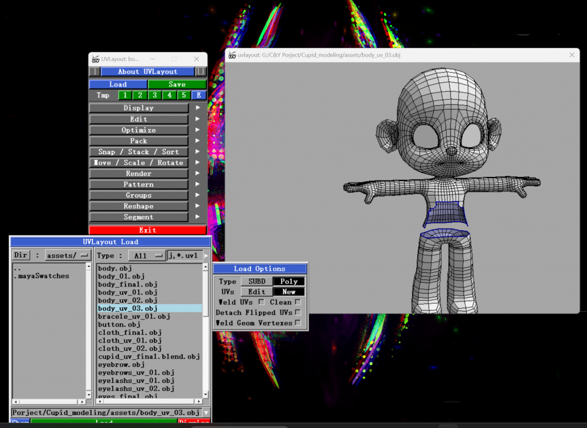Expand the arrow next to Optimize
The height and width of the screenshot is (428, 587).
click(198, 130)
